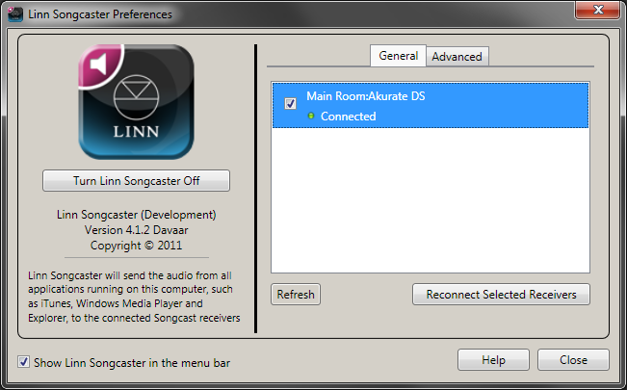Click the Version 4.1.2 Davaar text

[x=136, y=230]
